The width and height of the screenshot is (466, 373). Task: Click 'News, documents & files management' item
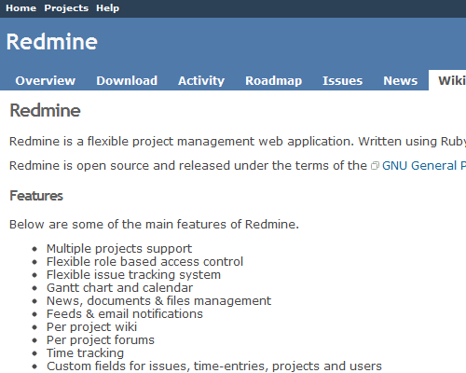click(158, 301)
